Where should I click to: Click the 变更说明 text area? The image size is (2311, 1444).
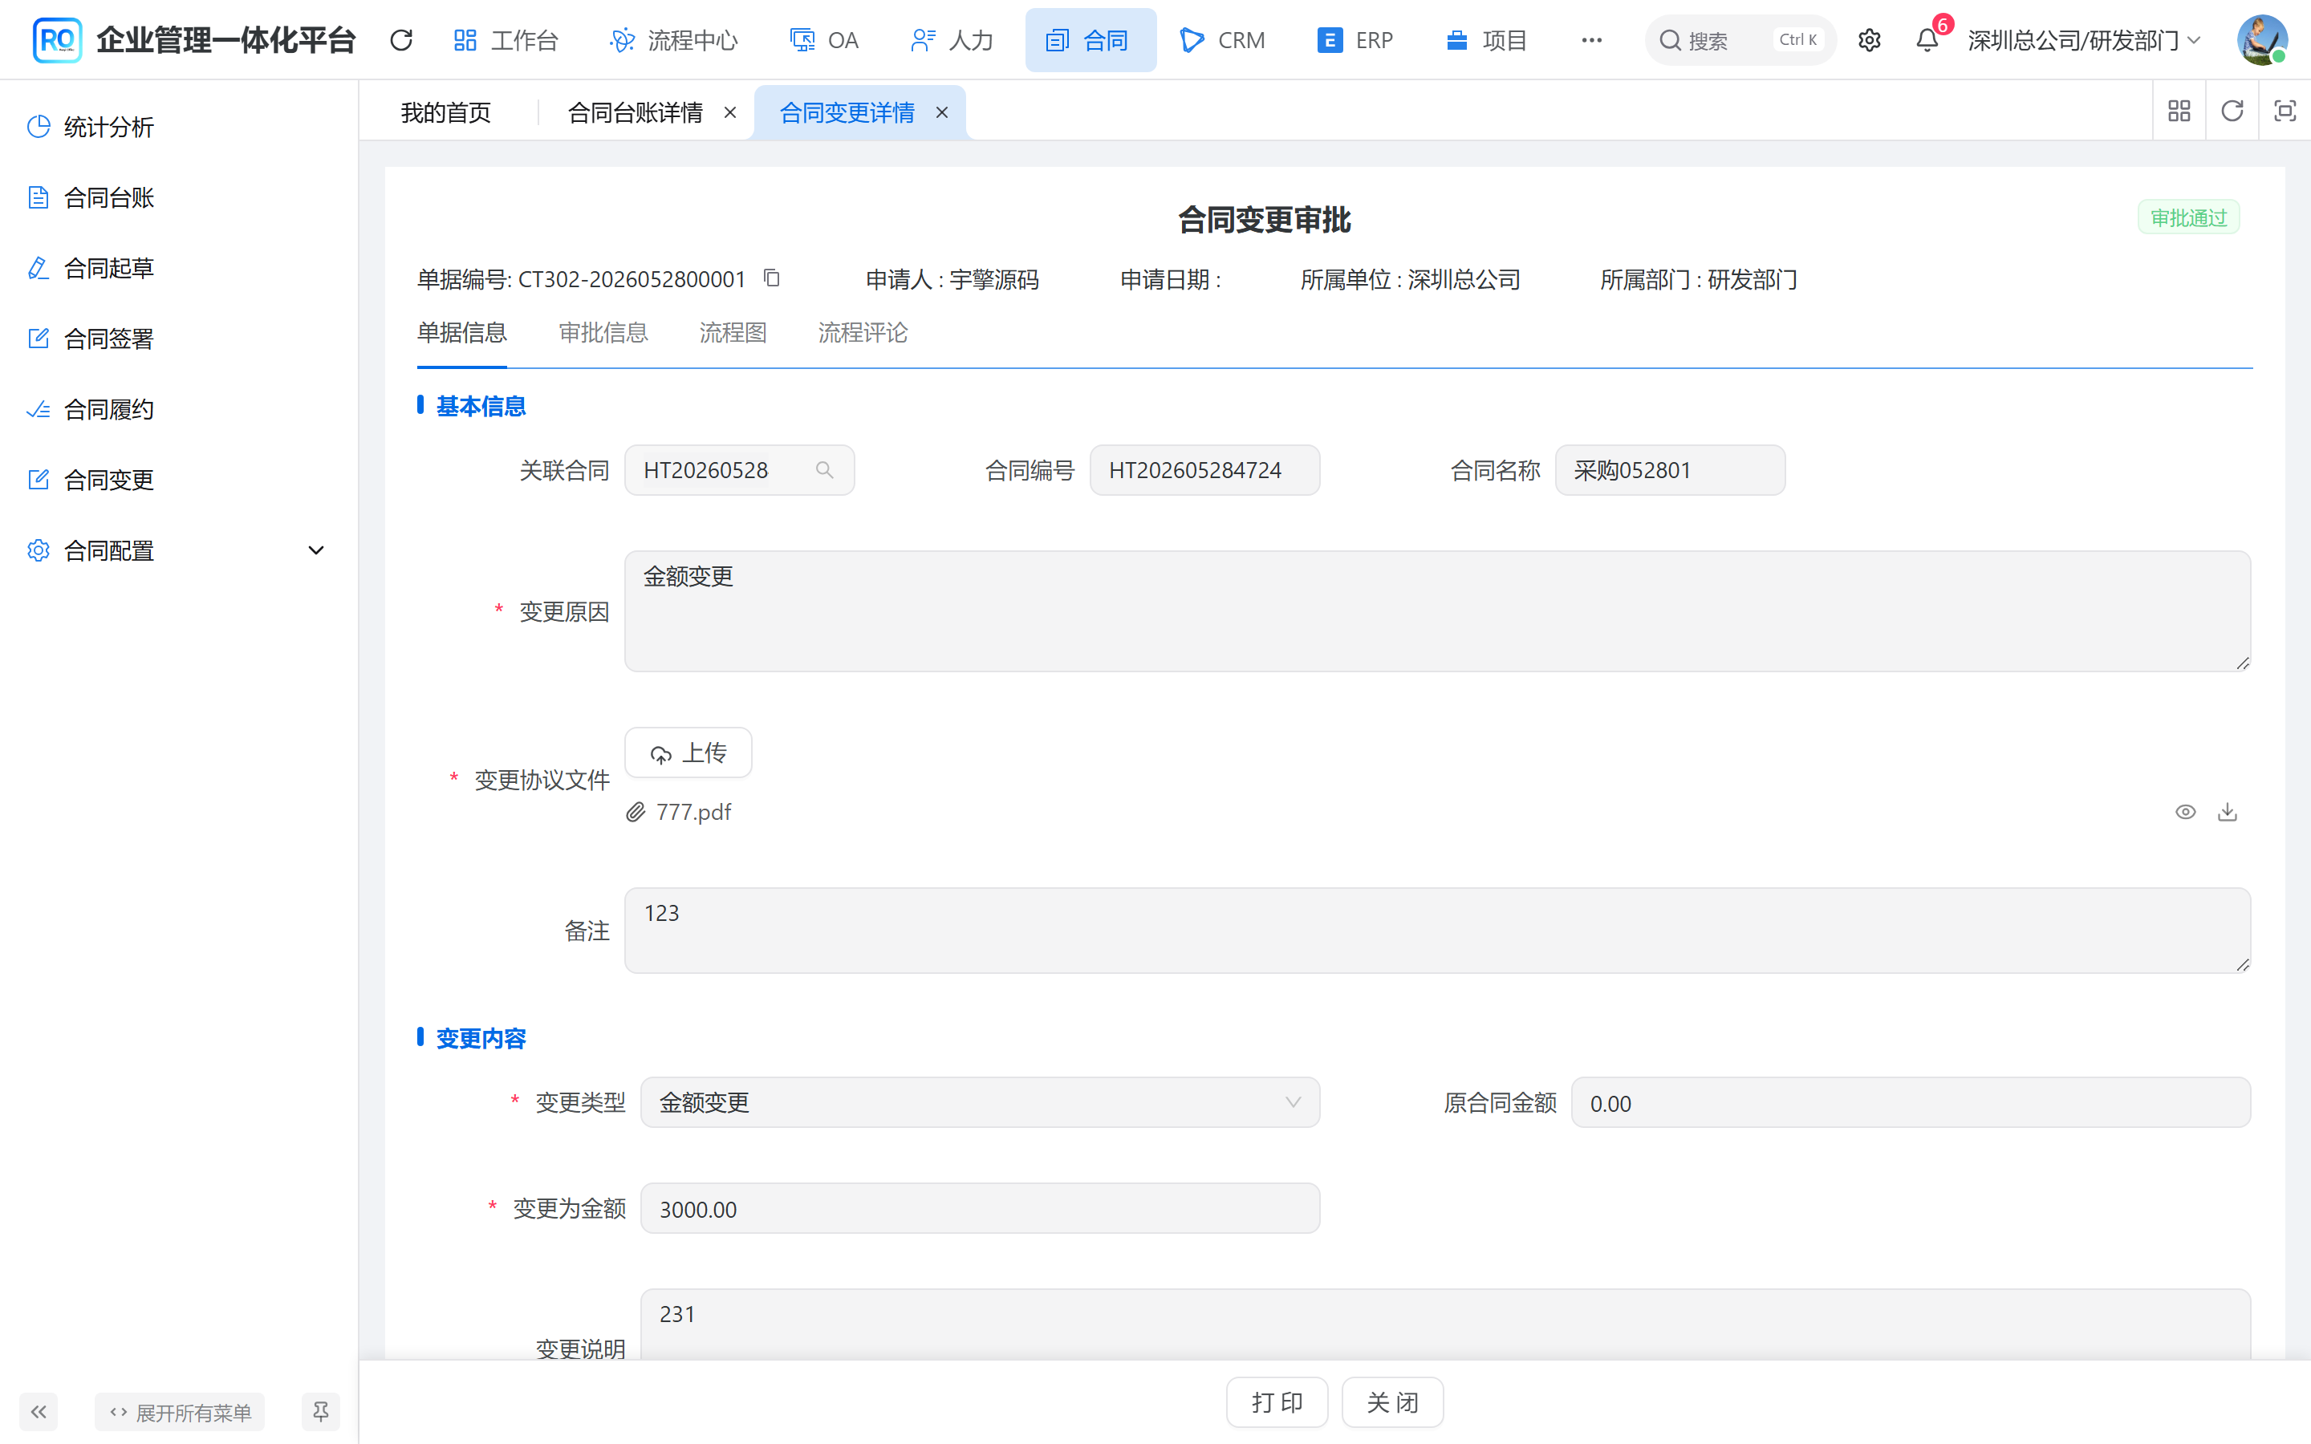click(1446, 1324)
